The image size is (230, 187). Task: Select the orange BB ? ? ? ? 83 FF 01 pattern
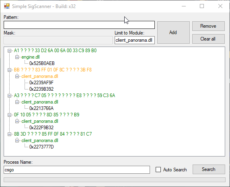[x=53, y=70]
